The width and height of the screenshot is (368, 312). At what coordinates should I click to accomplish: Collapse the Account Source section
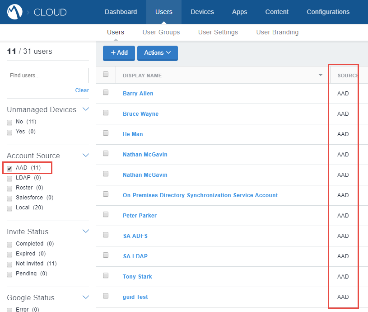[86, 155]
